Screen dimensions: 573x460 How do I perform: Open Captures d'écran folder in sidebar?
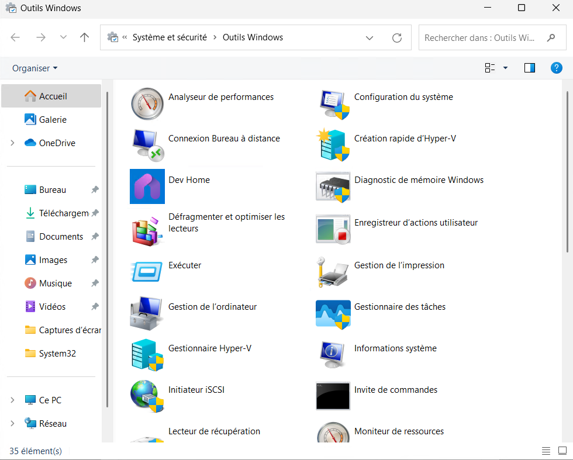coord(51,330)
